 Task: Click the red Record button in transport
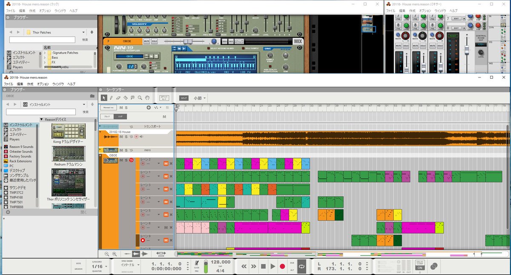(x=282, y=266)
